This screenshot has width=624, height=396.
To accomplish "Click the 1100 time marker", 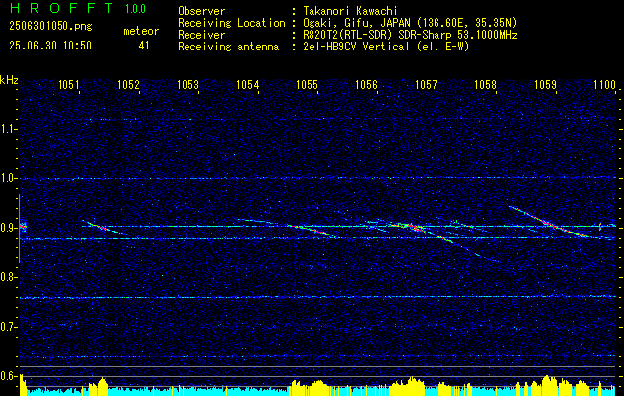I will (x=604, y=84).
